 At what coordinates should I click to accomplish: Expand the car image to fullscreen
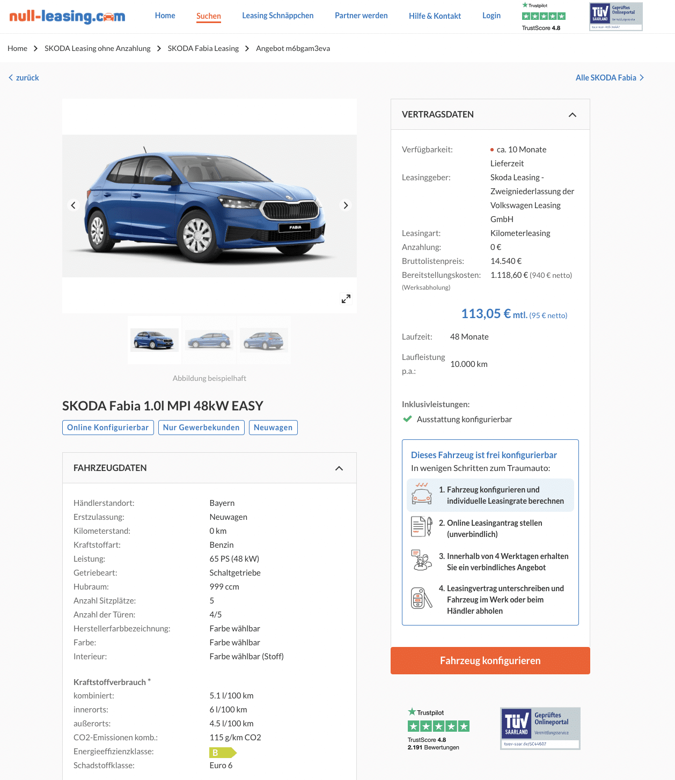346,299
